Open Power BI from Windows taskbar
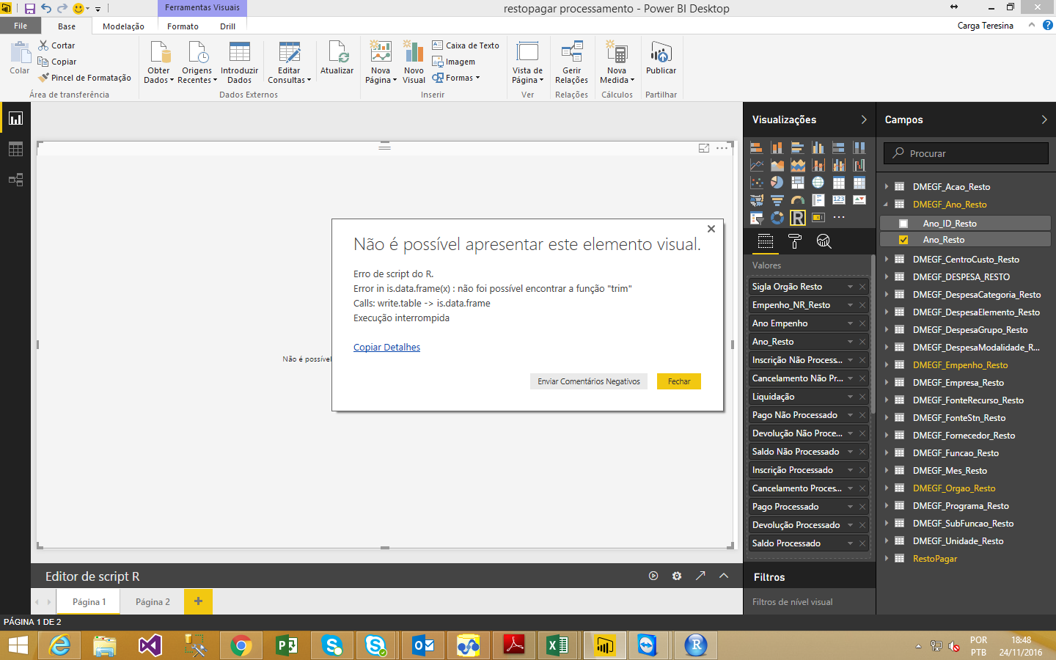This screenshot has width=1056, height=660. tap(605, 645)
